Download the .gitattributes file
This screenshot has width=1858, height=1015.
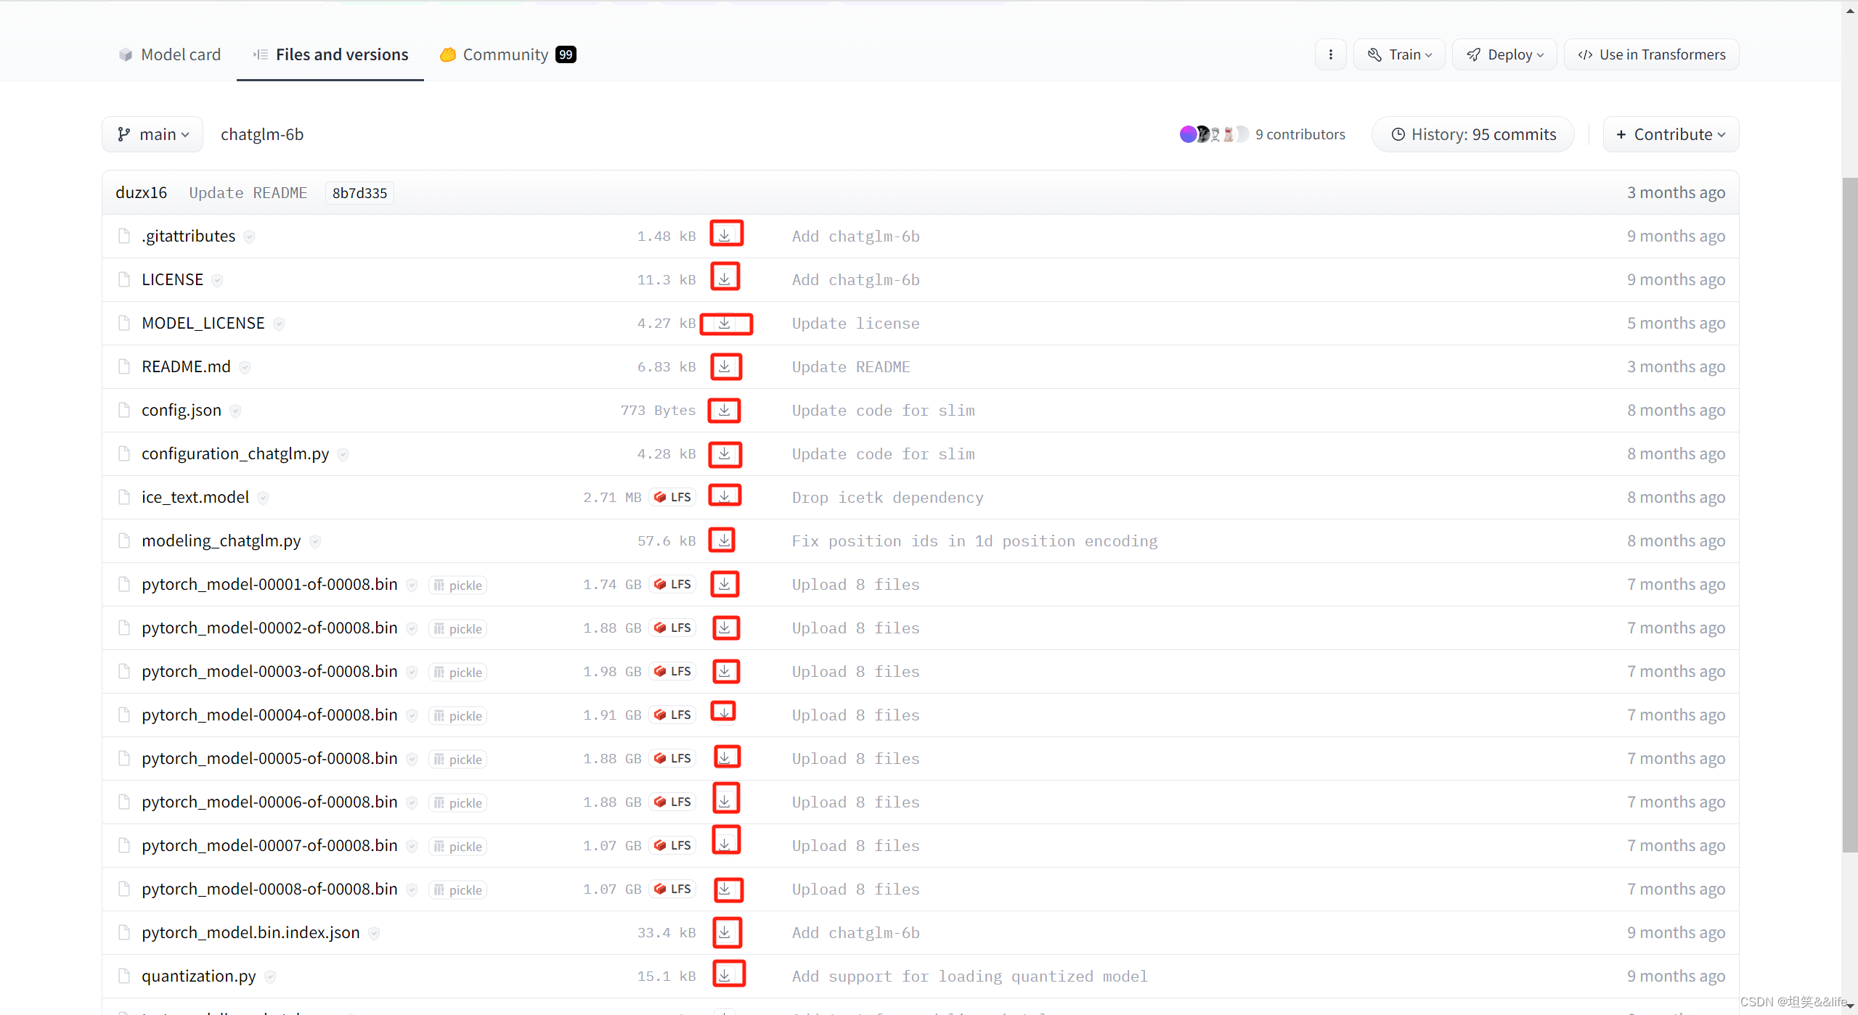[725, 235]
